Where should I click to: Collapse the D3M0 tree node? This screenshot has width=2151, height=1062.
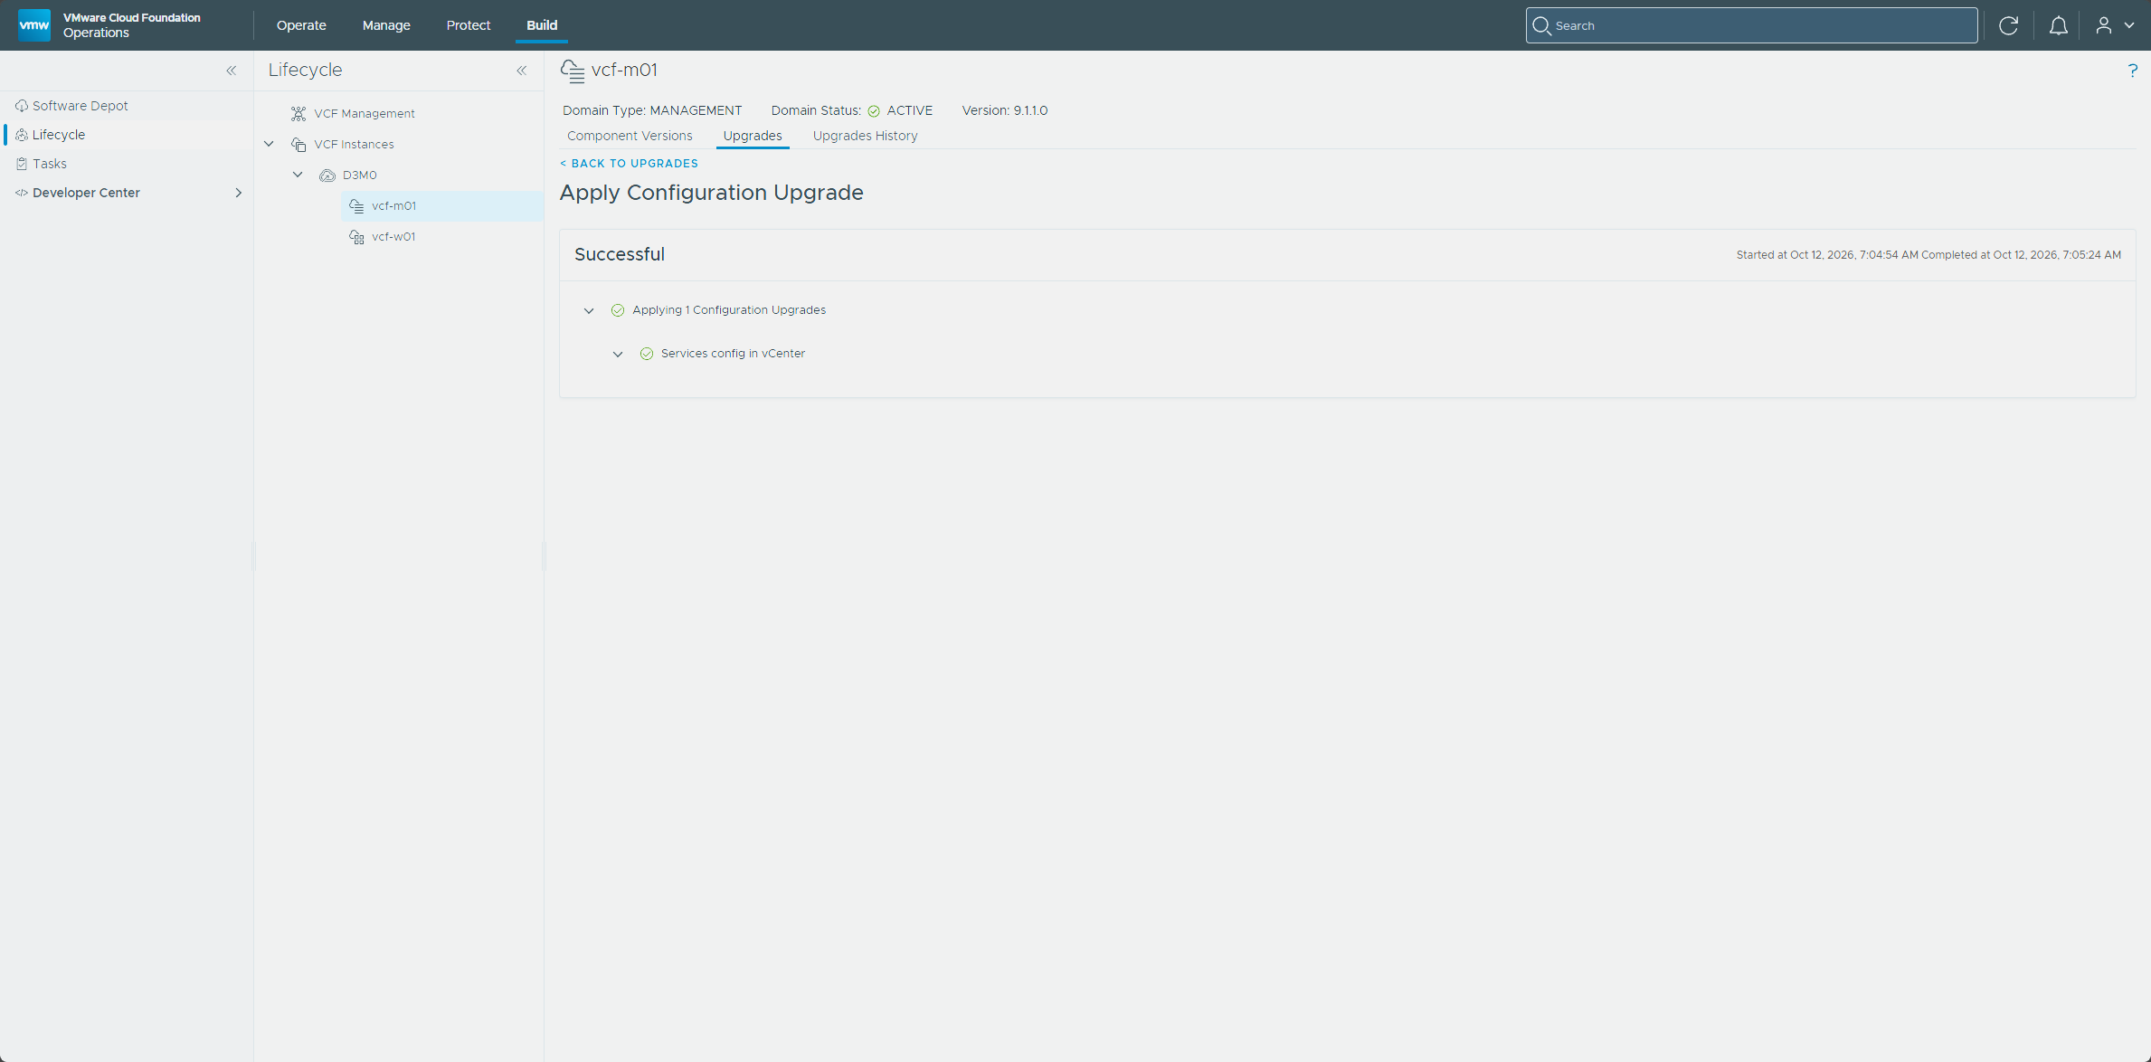(x=298, y=175)
